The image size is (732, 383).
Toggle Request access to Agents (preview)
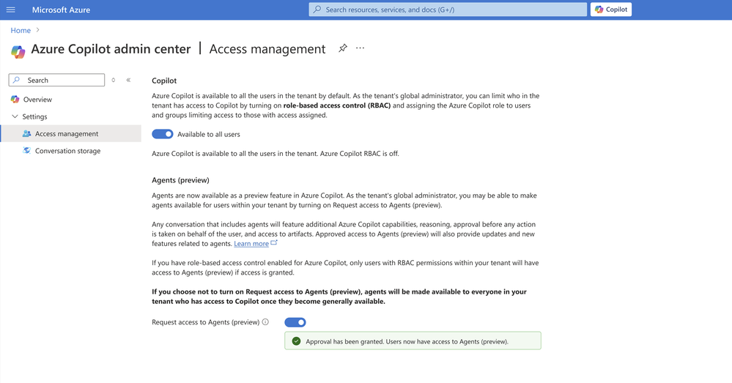295,322
